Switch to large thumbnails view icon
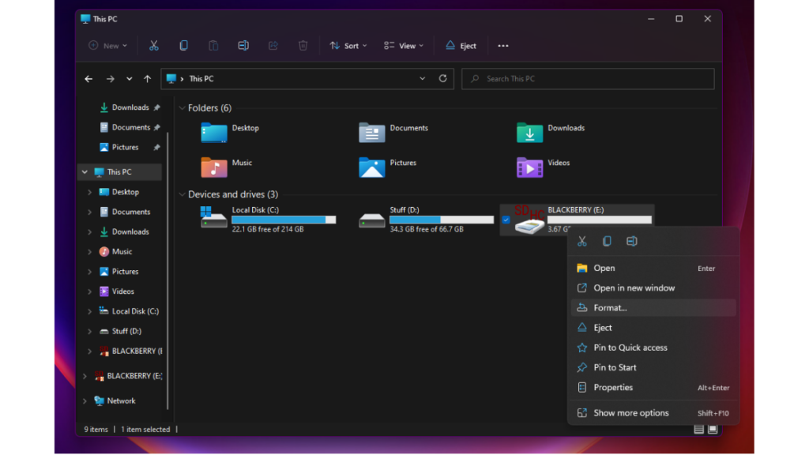 click(713, 429)
